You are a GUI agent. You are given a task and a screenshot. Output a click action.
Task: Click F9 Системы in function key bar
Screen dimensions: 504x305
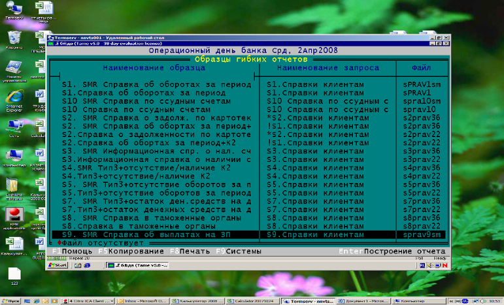click(239, 251)
